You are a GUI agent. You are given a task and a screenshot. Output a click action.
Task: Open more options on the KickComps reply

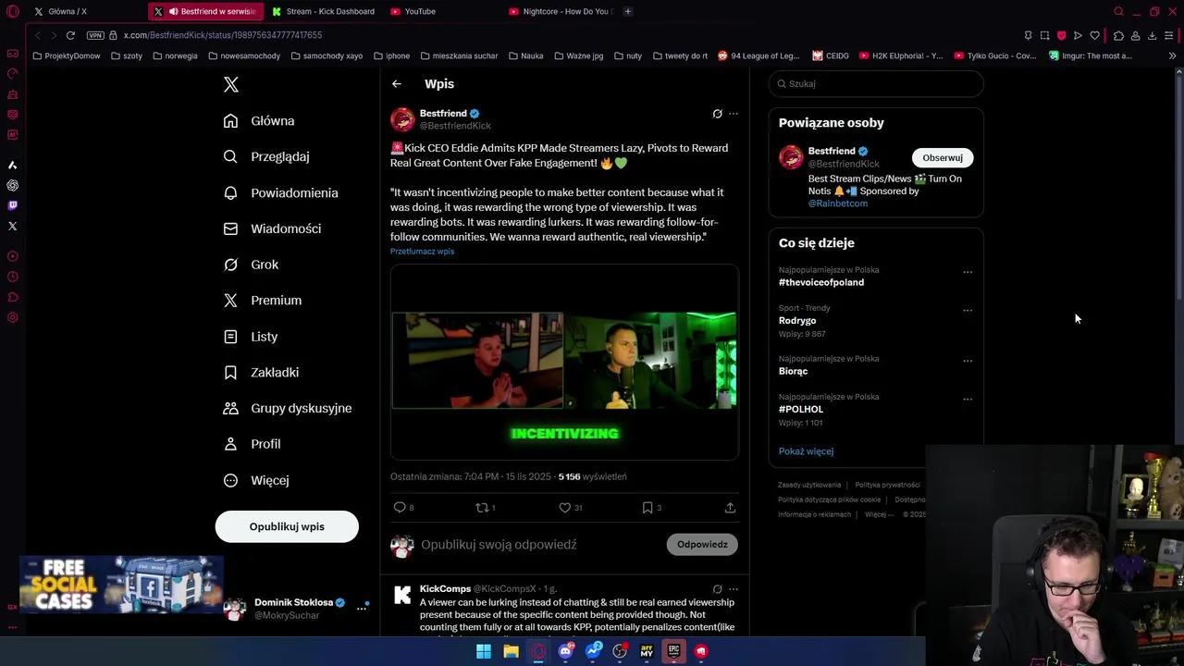(x=734, y=589)
